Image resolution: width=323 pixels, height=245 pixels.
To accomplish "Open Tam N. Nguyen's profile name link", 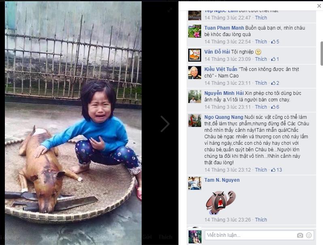I will (x=222, y=180).
